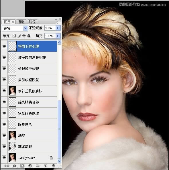Create new fill or adjustment layer
Screen dimensions: 169x170
(30, 166)
